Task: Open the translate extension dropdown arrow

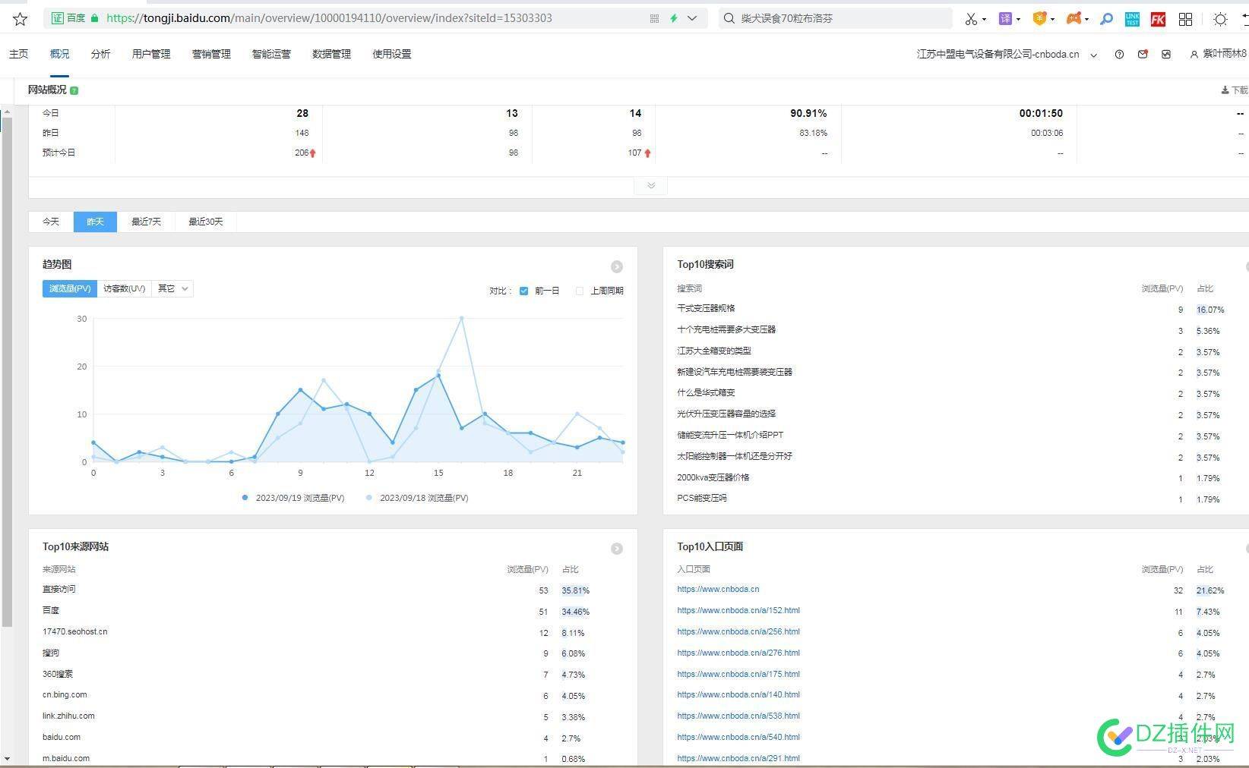Action: [x=1018, y=20]
